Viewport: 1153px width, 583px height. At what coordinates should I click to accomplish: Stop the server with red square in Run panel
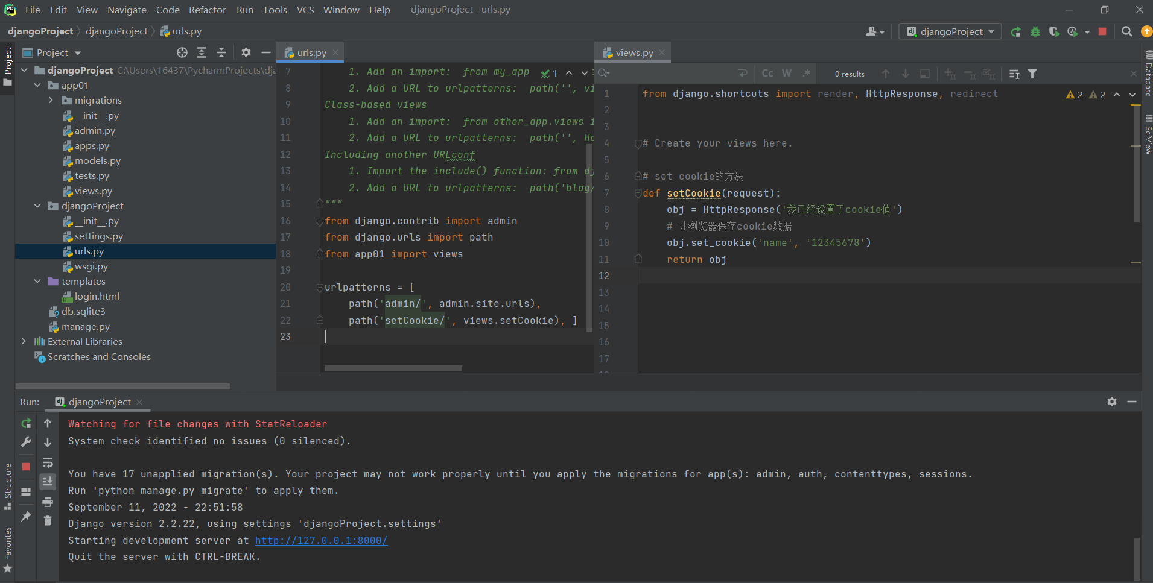pos(26,467)
